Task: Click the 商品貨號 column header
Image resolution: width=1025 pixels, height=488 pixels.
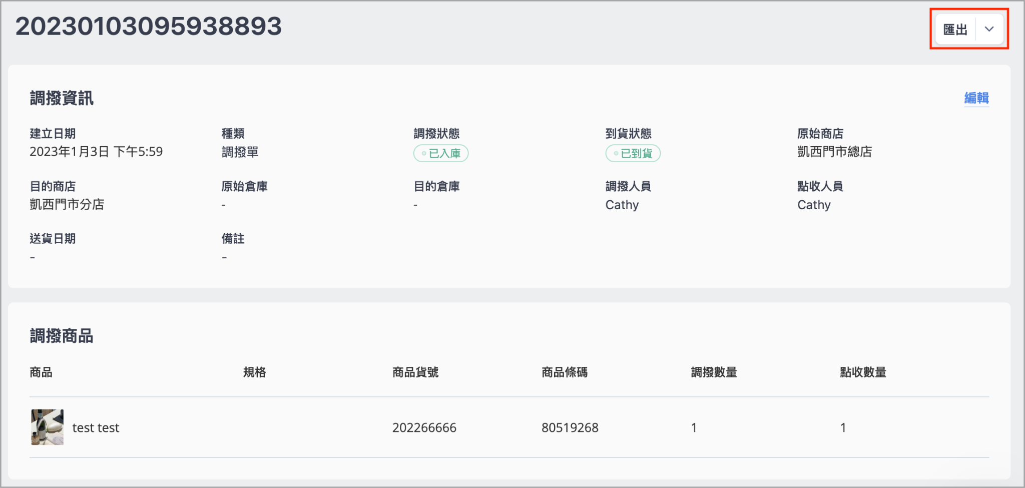Action: pyautogui.click(x=415, y=372)
